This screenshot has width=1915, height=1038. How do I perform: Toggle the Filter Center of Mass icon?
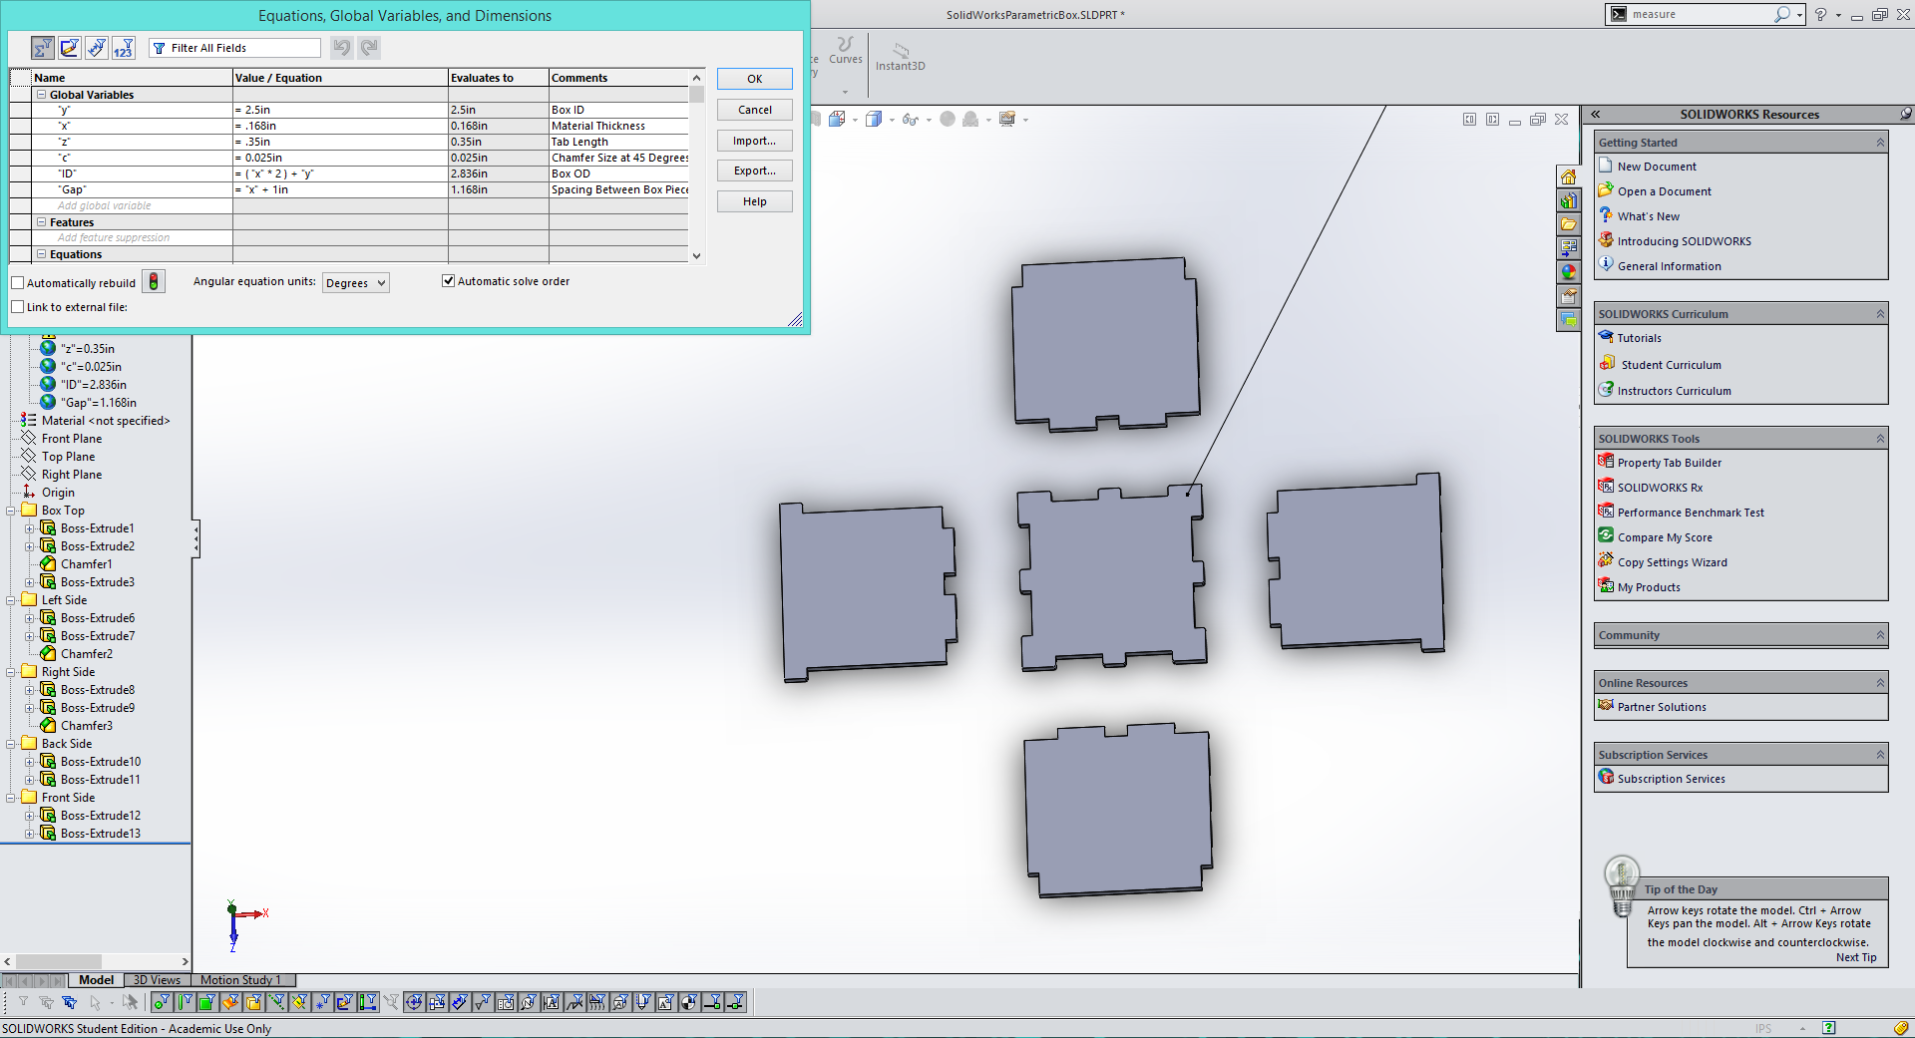(x=689, y=1002)
